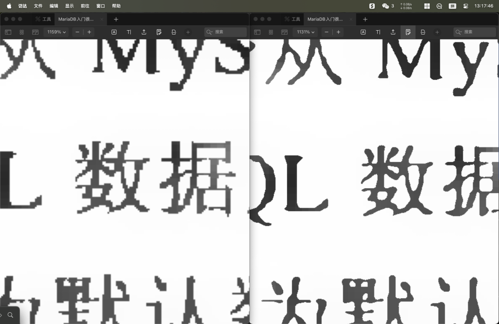Click the print icon in the left window
Screen dimensions: 499x324
(173, 32)
